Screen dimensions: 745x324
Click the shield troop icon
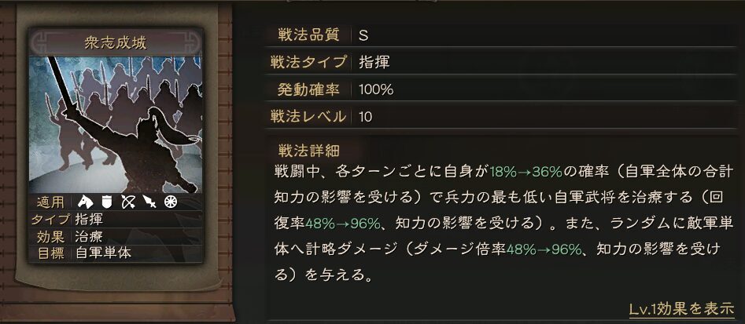click(107, 202)
